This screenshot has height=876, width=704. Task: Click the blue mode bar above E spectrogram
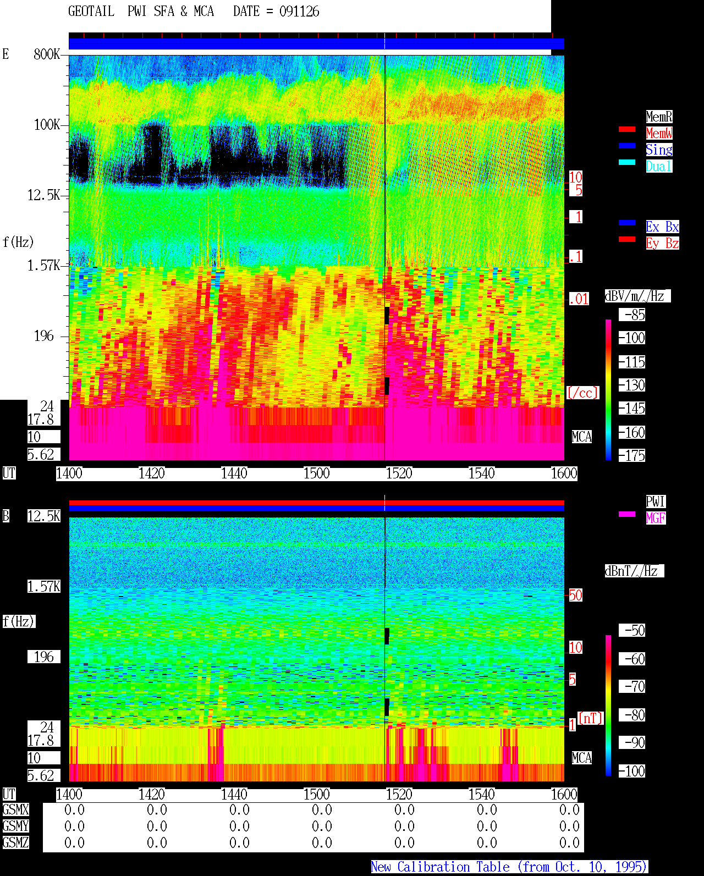coord(316,44)
